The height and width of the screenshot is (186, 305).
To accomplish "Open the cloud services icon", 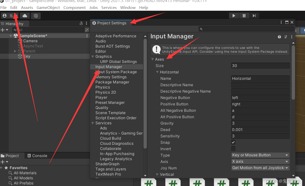I will [25, 16].
